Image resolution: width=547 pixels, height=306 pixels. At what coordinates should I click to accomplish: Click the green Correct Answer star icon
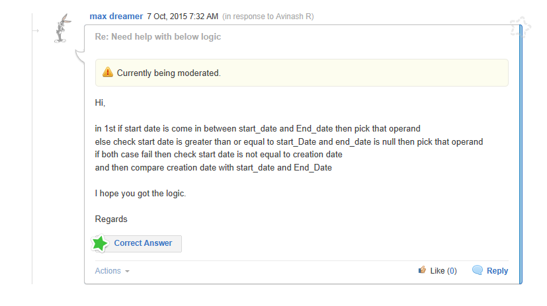click(100, 244)
